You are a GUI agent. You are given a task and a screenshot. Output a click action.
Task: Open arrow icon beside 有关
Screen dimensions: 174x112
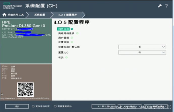(x=66, y=58)
